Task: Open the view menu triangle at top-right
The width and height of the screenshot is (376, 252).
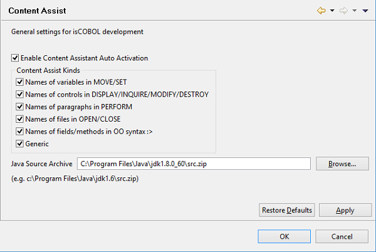Action: click(x=365, y=11)
